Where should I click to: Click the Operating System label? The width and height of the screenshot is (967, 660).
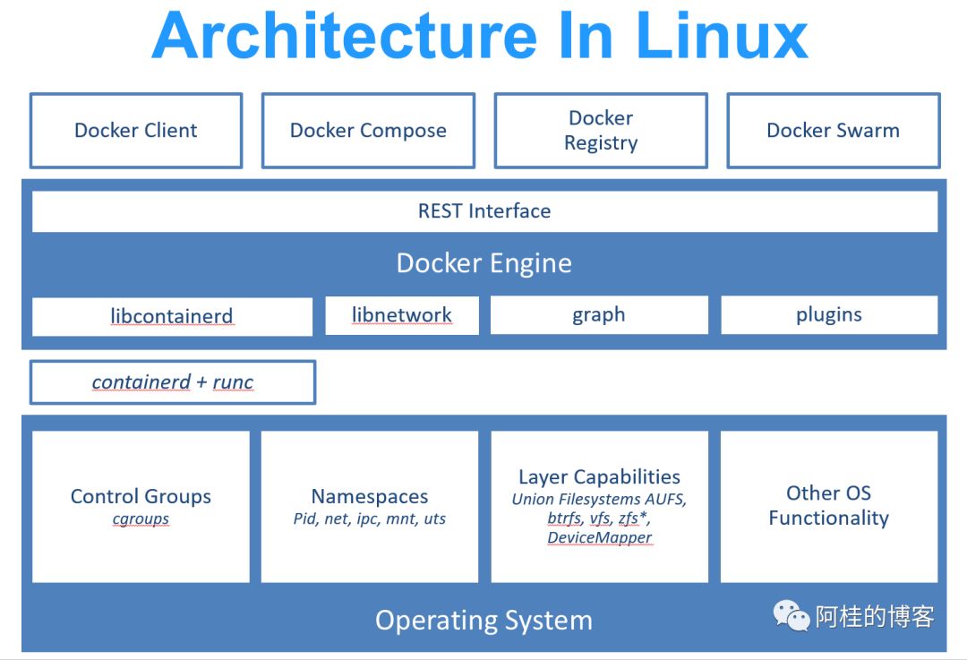(484, 621)
